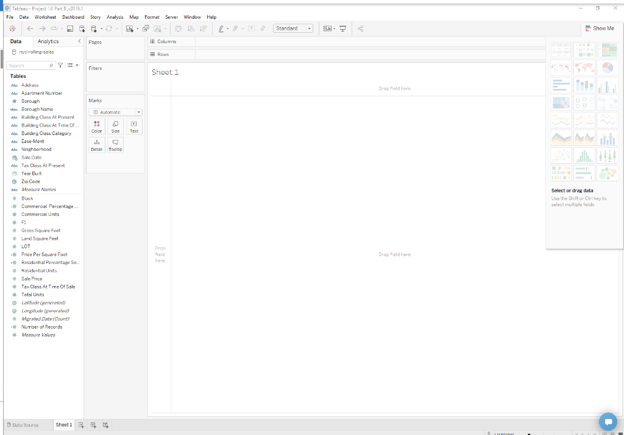Select the pie chart in Show Me
This screenshot has width=624, height=435.
[607, 68]
